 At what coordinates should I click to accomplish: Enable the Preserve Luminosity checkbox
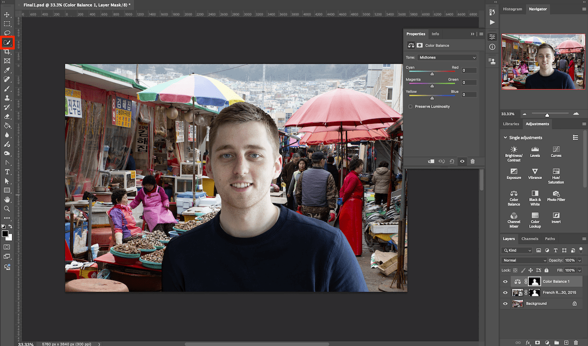411,106
